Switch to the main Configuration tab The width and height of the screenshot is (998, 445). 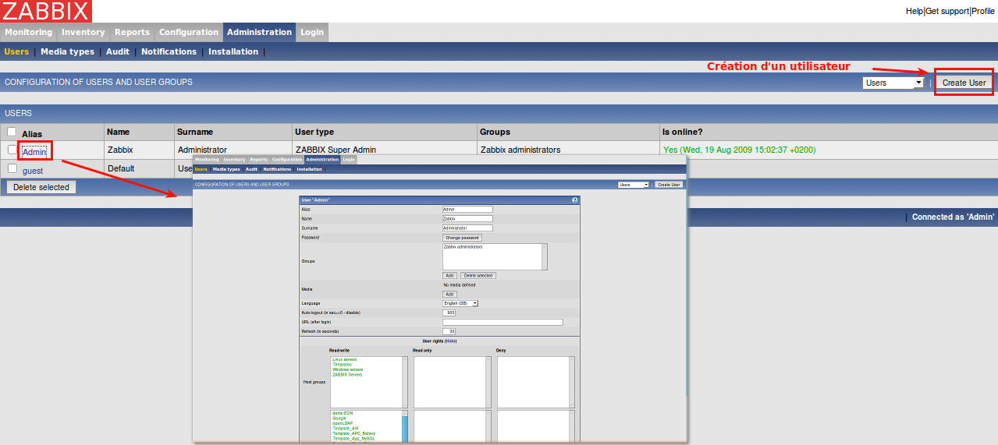pos(189,32)
